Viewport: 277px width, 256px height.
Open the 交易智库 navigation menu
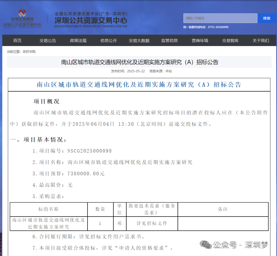pos(230,40)
